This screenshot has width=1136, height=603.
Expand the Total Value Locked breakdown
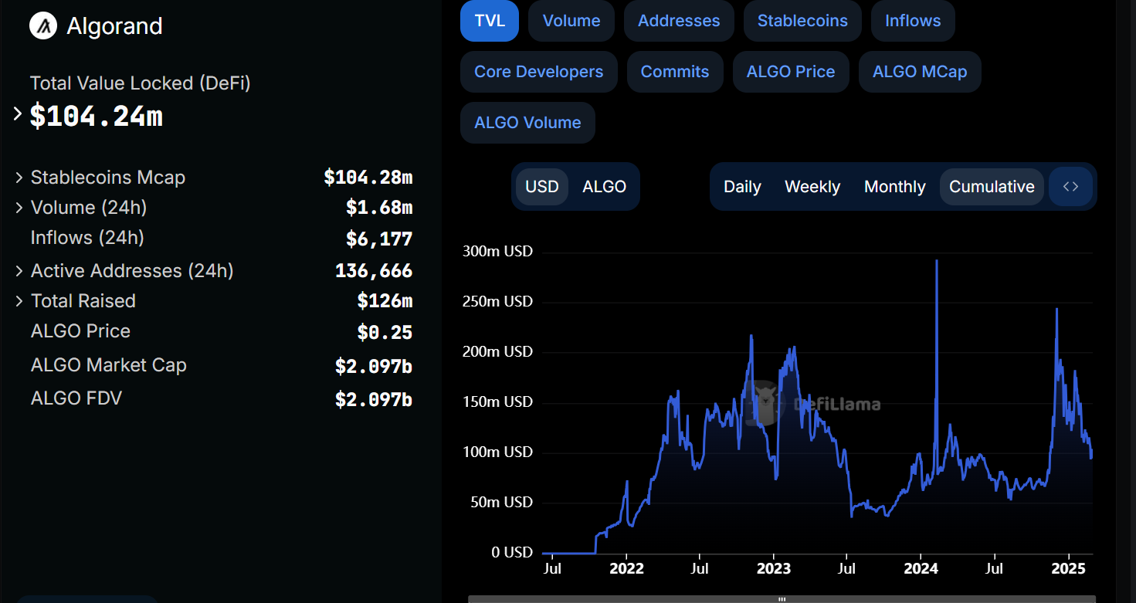tap(19, 114)
